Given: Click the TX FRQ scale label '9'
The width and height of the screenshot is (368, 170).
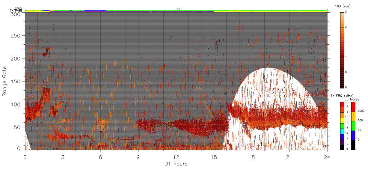Looking at the screenshot, I should coord(347,149).
